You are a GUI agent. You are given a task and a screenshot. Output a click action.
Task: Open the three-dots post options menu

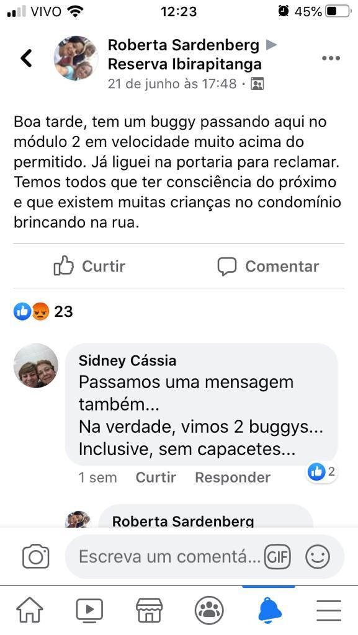pos(331,58)
